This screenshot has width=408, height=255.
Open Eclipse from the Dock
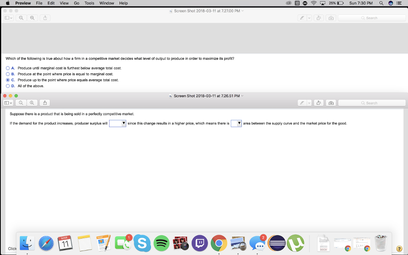tap(276, 243)
